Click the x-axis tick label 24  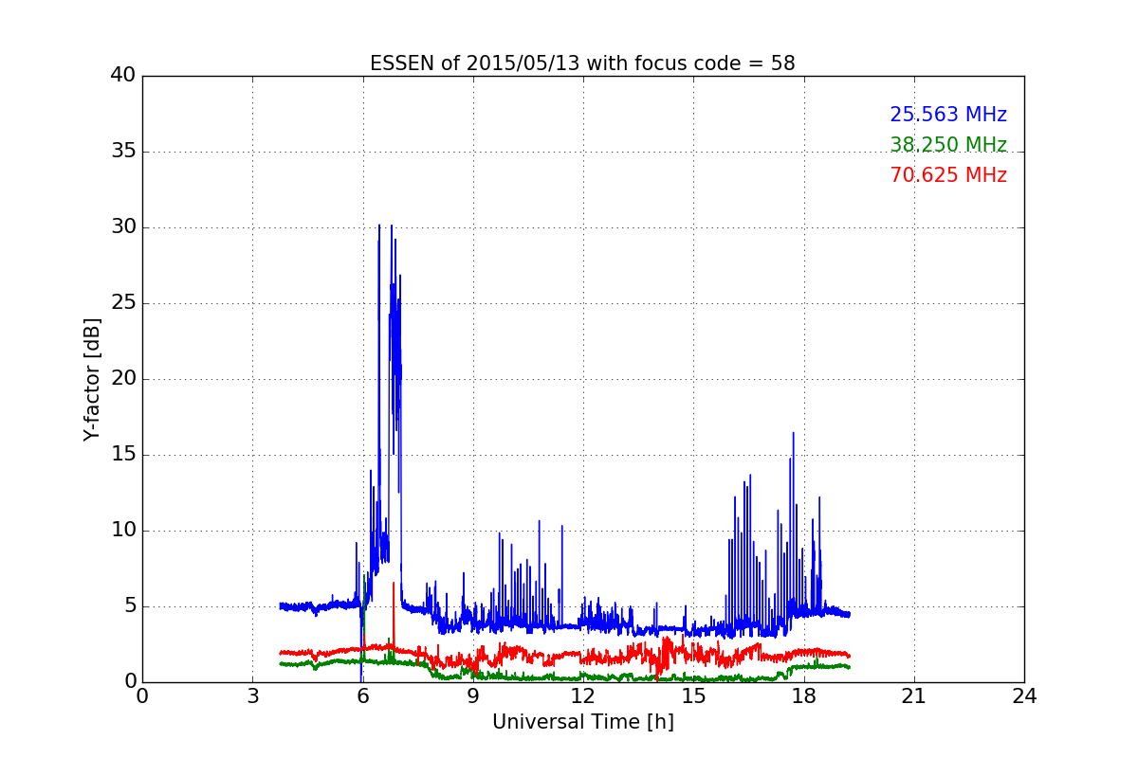[x=1024, y=696]
